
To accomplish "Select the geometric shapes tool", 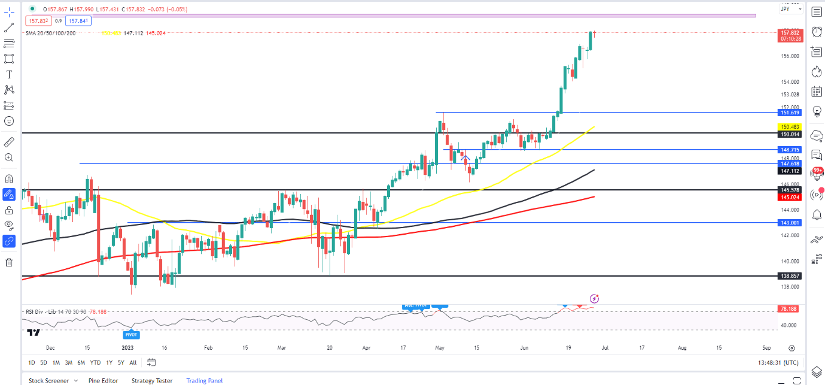I will [x=9, y=58].
